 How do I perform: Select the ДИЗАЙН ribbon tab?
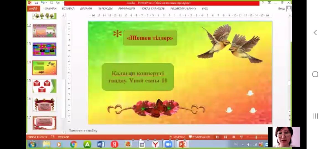tap(86, 9)
